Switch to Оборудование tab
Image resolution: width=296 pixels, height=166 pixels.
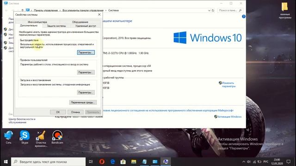tap(80, 22)
